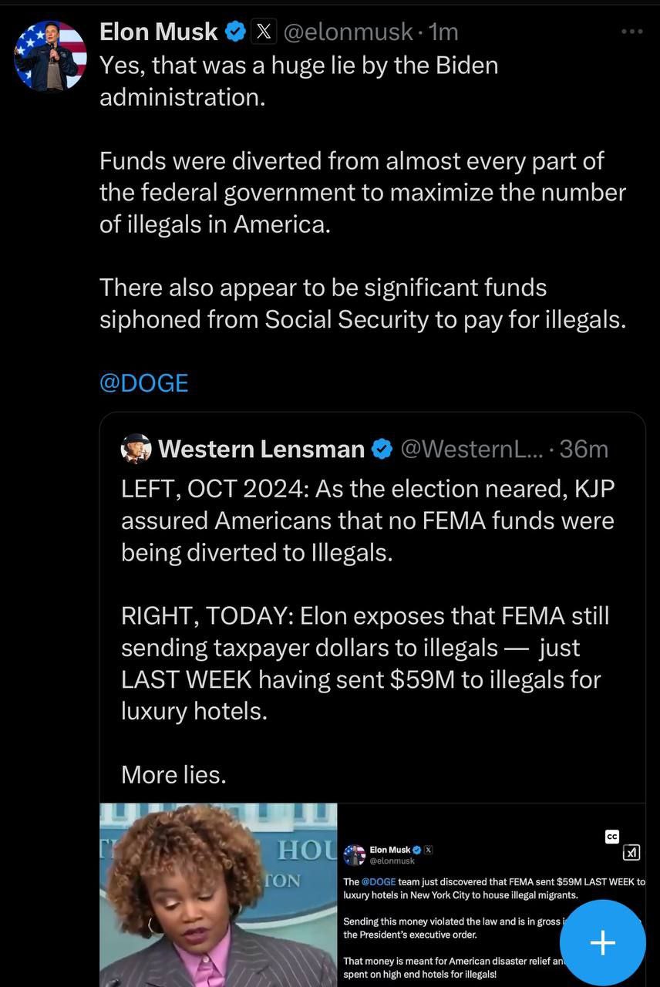Click the Western Lensman display name

pyautogui.click(x=261, y=449)
